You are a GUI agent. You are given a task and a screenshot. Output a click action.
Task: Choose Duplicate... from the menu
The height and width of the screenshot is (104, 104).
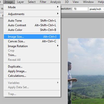[32, 67]
